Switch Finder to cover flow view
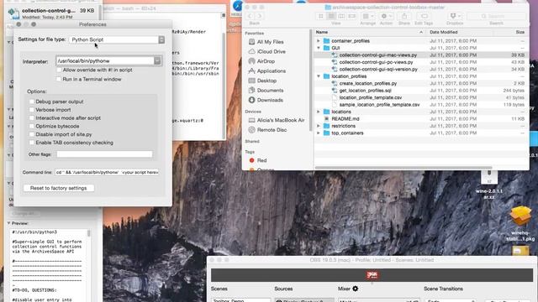 pos(351,16)
